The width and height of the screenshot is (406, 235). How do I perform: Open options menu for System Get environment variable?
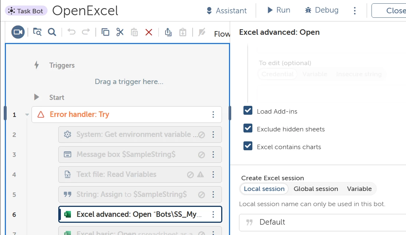tap(213, 135)
